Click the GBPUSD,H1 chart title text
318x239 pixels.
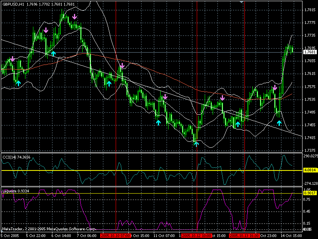click(13, 4)
